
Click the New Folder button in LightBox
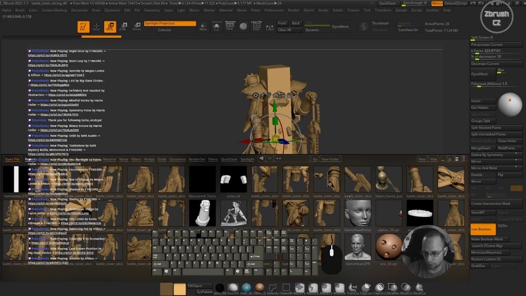click(x=330, y=159)
